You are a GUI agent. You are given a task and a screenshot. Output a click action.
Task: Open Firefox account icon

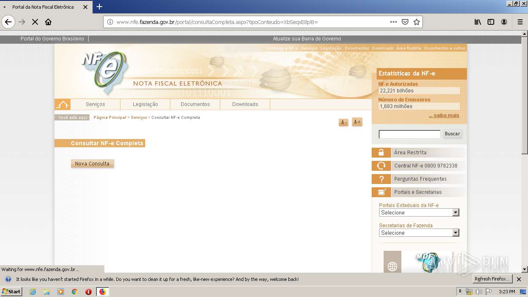[x=504, y=22]
